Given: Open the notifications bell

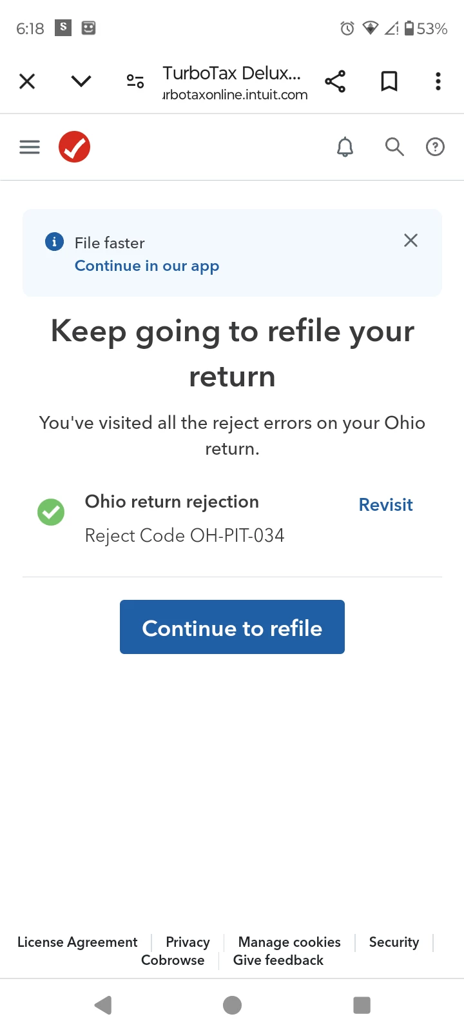Looking at the screenshot, I should [x=345, y=147].
